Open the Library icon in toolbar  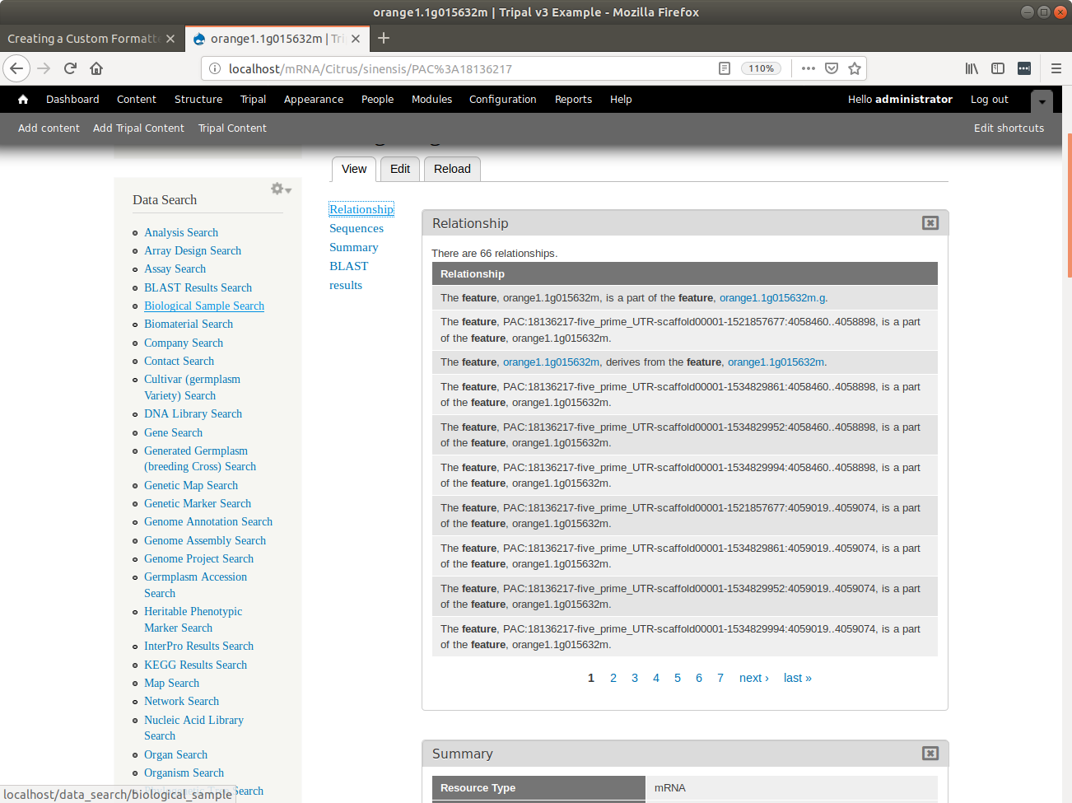click(x=972, y=68)
